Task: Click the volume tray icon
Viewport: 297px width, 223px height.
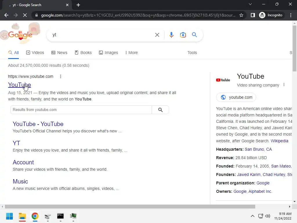Action: tap(267, 216)
